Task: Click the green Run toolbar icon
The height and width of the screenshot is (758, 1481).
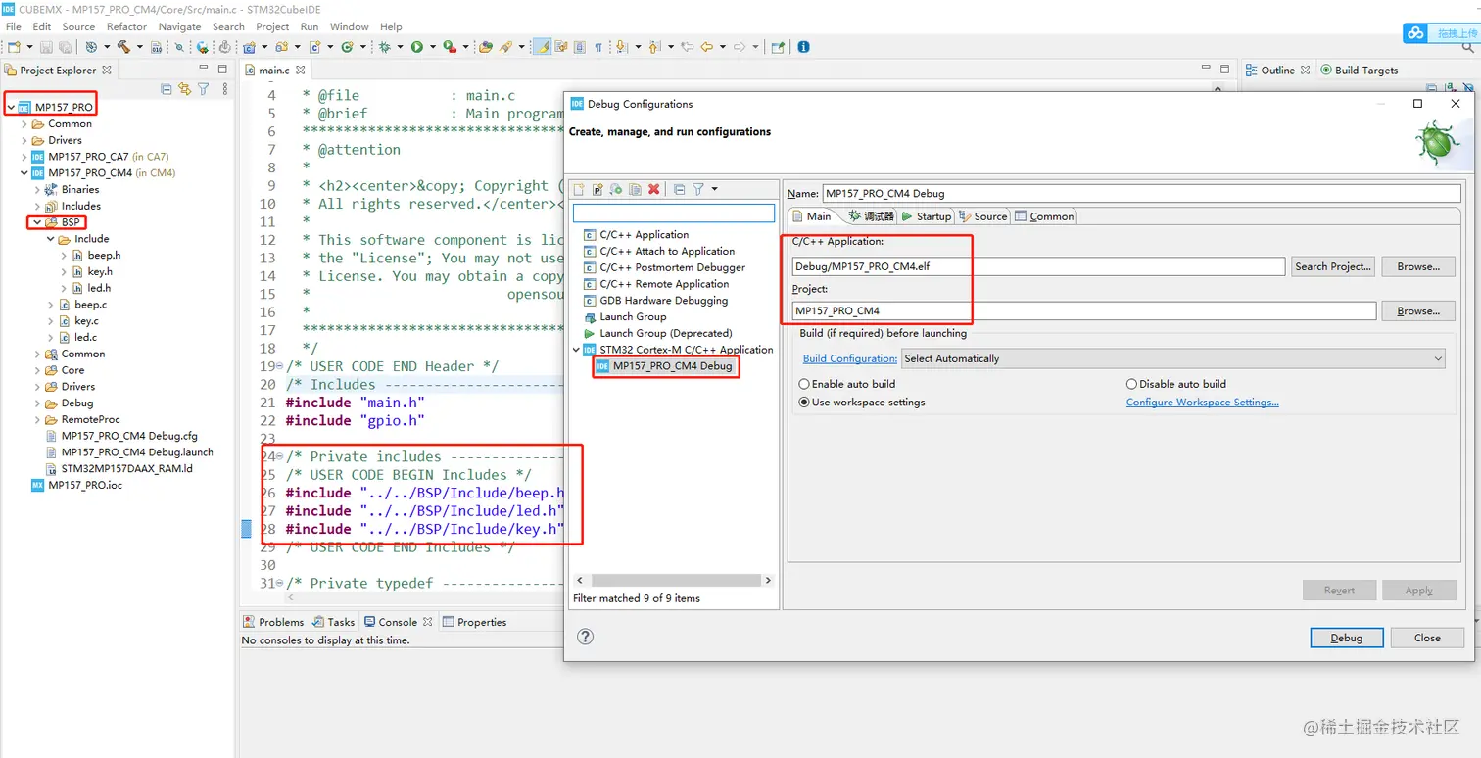Action: [x=417, y=47]
